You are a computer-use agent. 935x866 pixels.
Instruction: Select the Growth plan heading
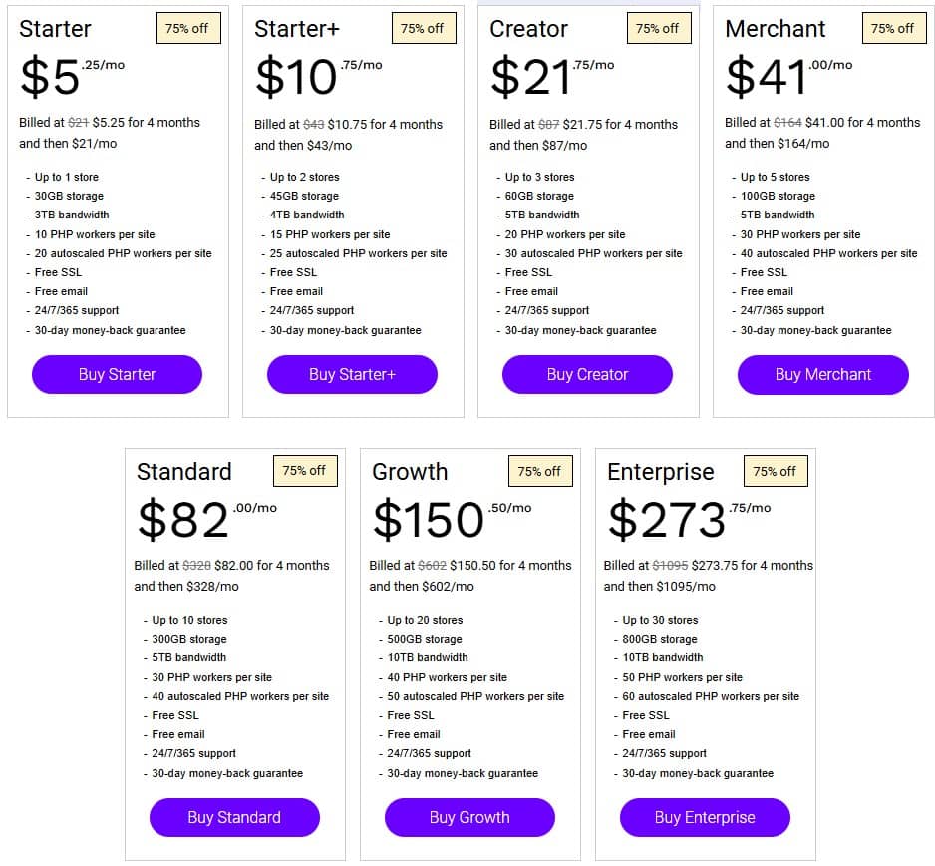(x=410, y=472)
